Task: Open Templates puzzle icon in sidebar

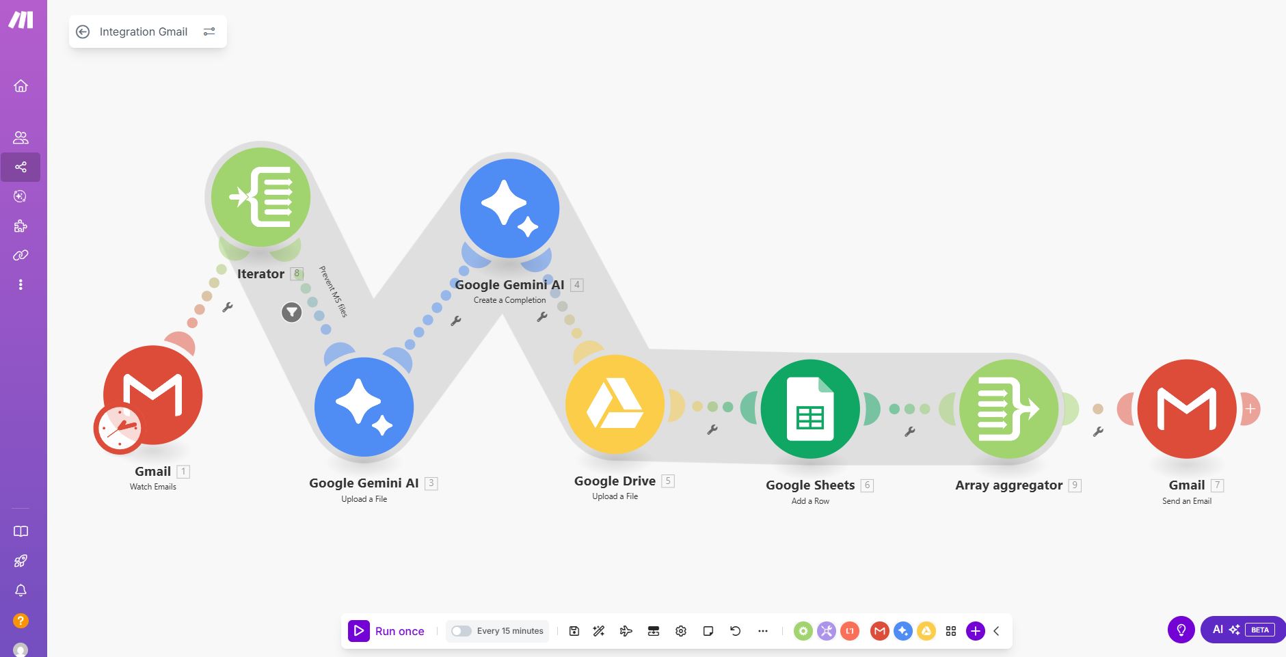Action: coord(21,226)
